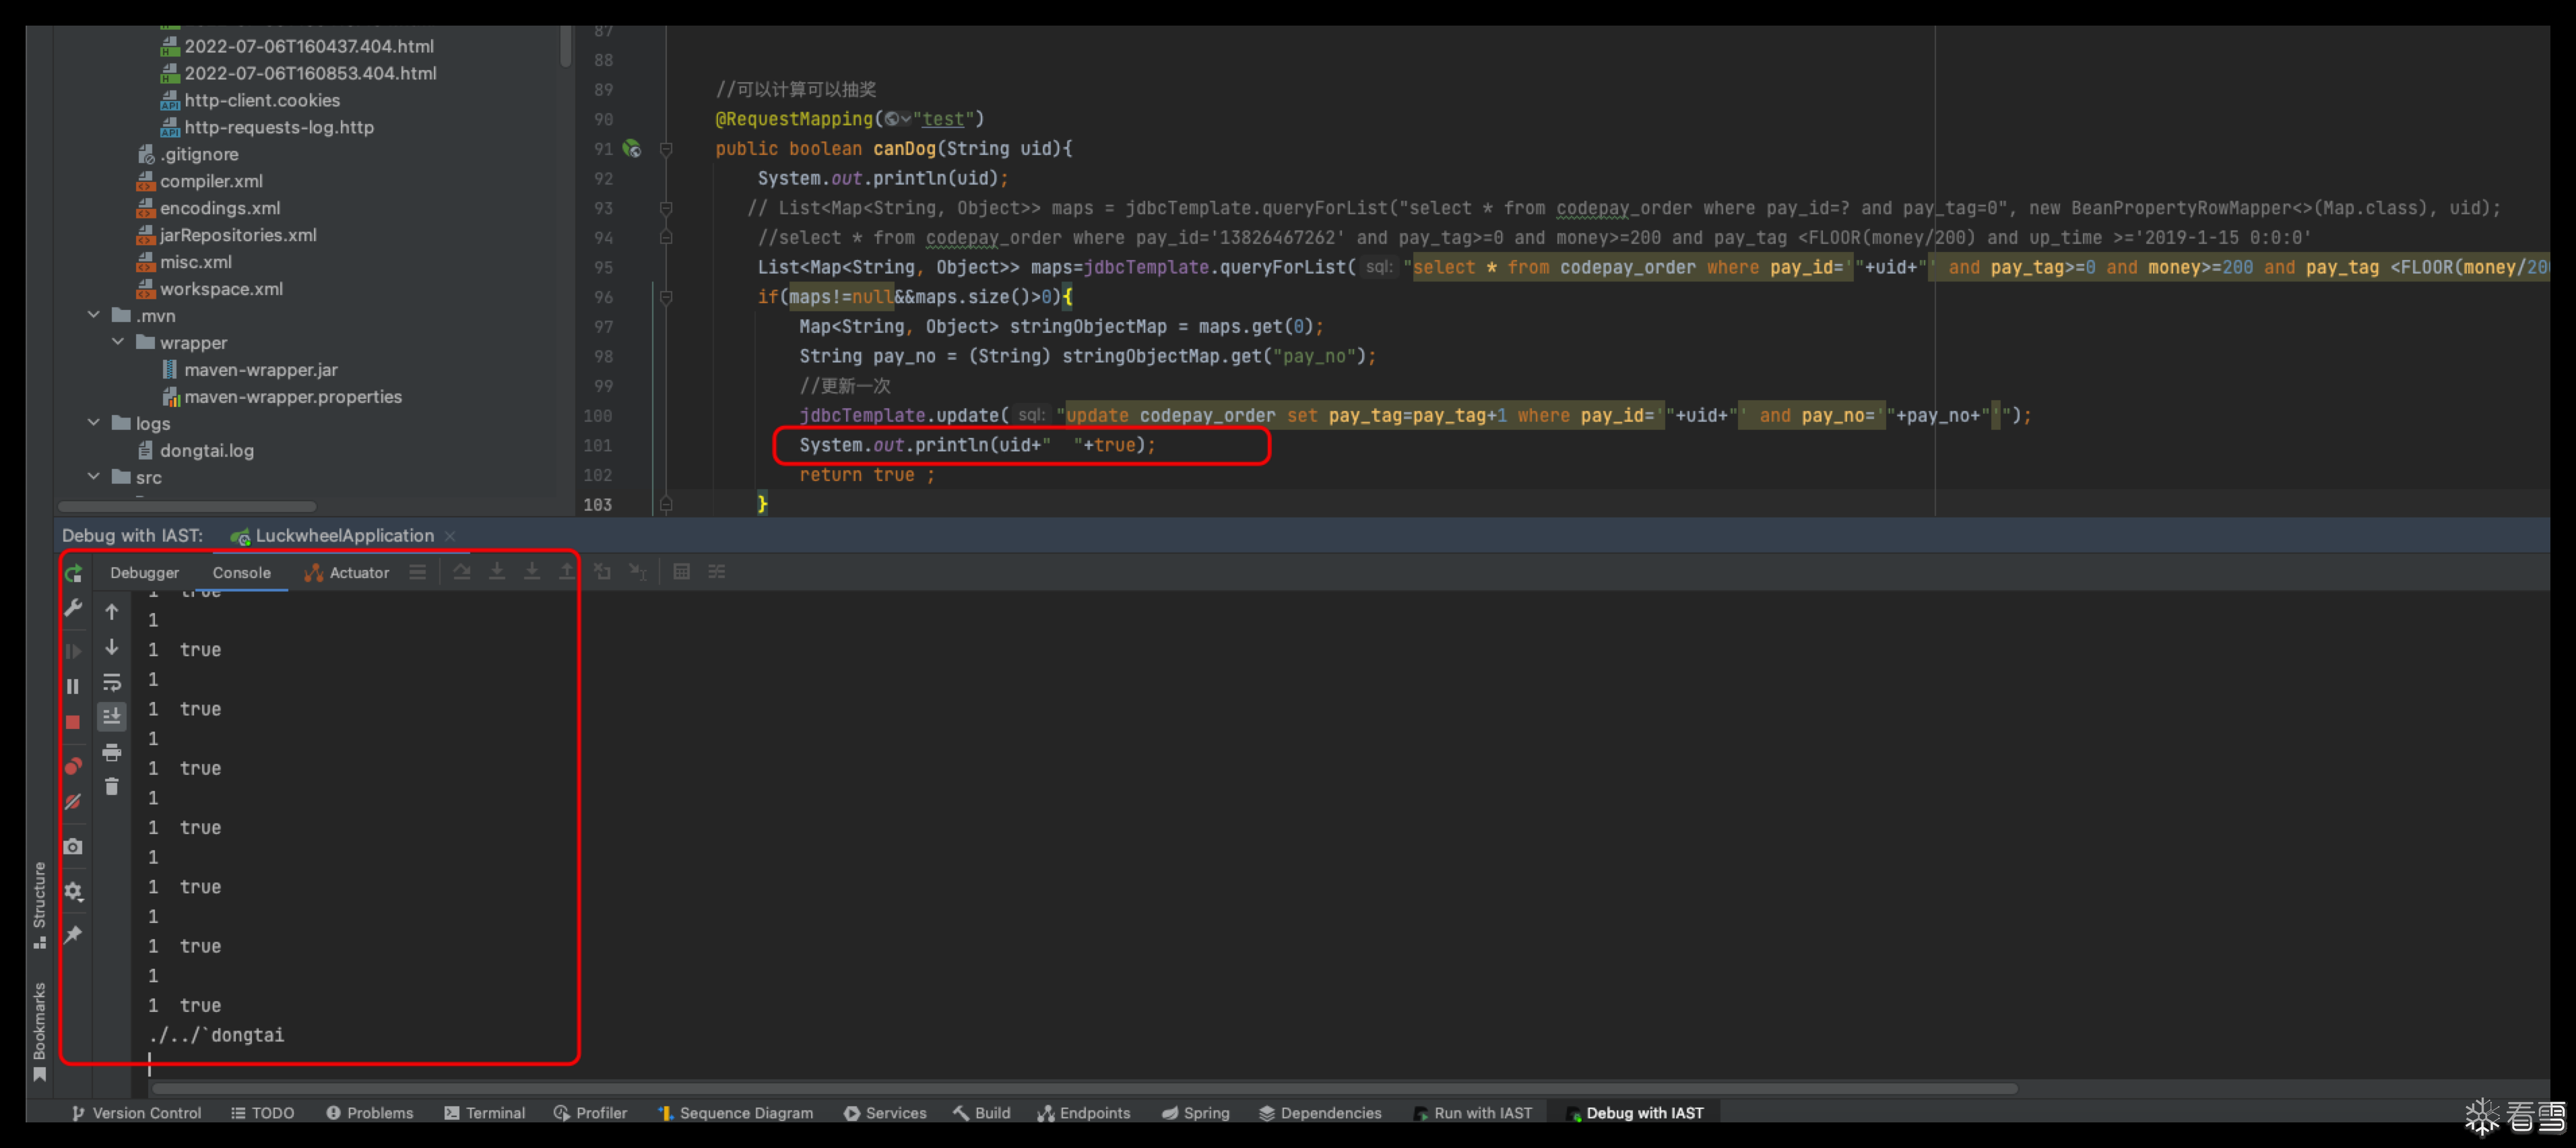Click the console Down the Stack Trace arrow
Image resolution: width=2576 pixels, height=1148 pixels.
(x=112, y=647)
